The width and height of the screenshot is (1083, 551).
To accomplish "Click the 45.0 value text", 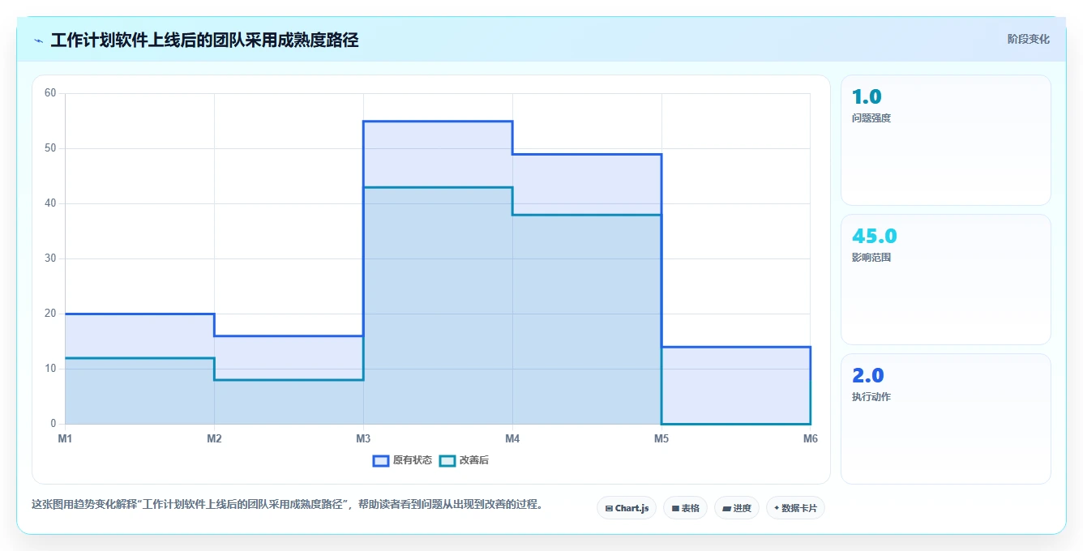I will [875, 237].
